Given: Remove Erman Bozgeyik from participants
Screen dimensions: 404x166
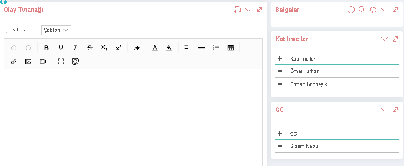Looking at the screenshot, I should (x=280, y=84).
